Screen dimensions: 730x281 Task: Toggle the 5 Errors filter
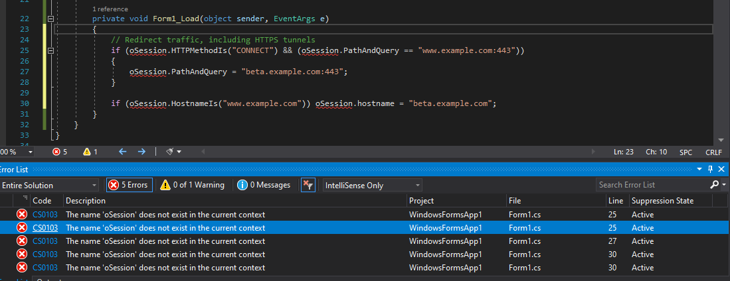(x=128, y=185)
